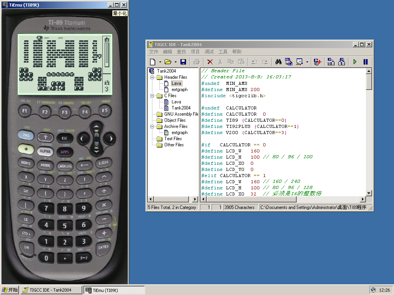Viewport: 394px width, 295px height.
Task: Click the Redo arrow icon
Action: [265, 62]
